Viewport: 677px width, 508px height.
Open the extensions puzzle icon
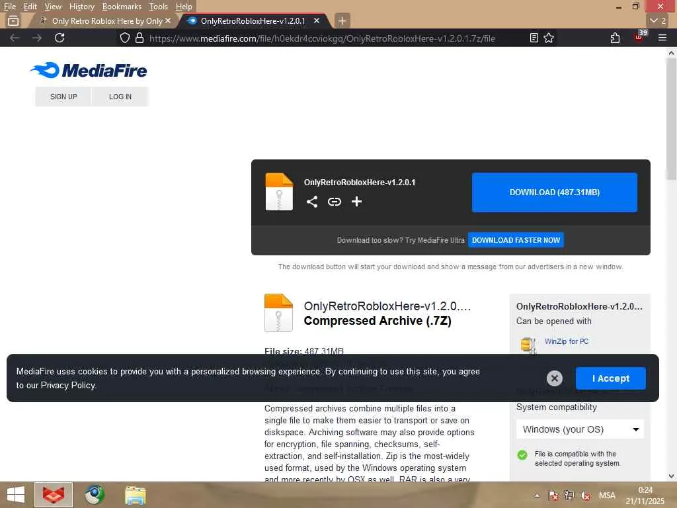[x=616, y=38]
